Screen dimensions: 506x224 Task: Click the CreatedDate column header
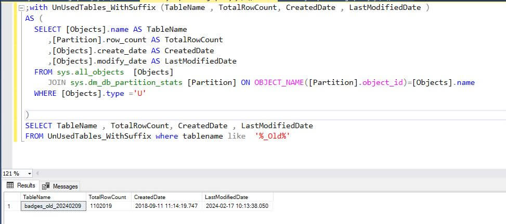(167, 197)
